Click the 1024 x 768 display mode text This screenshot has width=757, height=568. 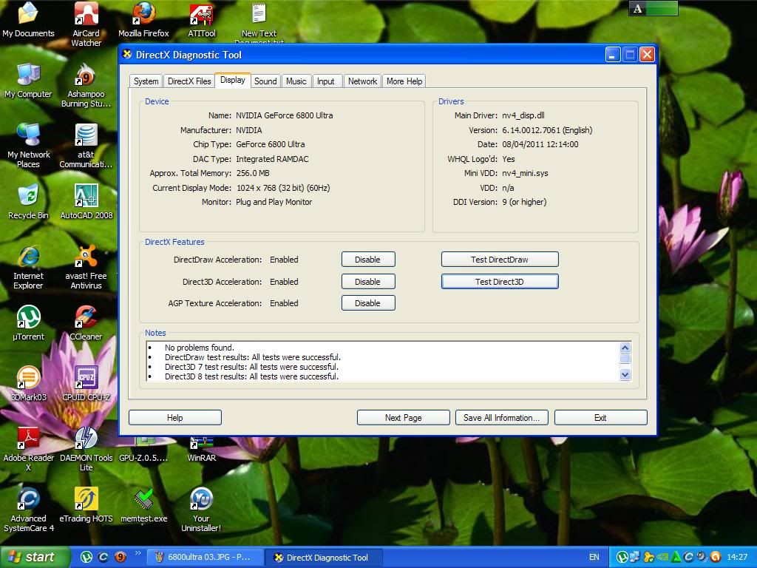(x=283, y=188)
